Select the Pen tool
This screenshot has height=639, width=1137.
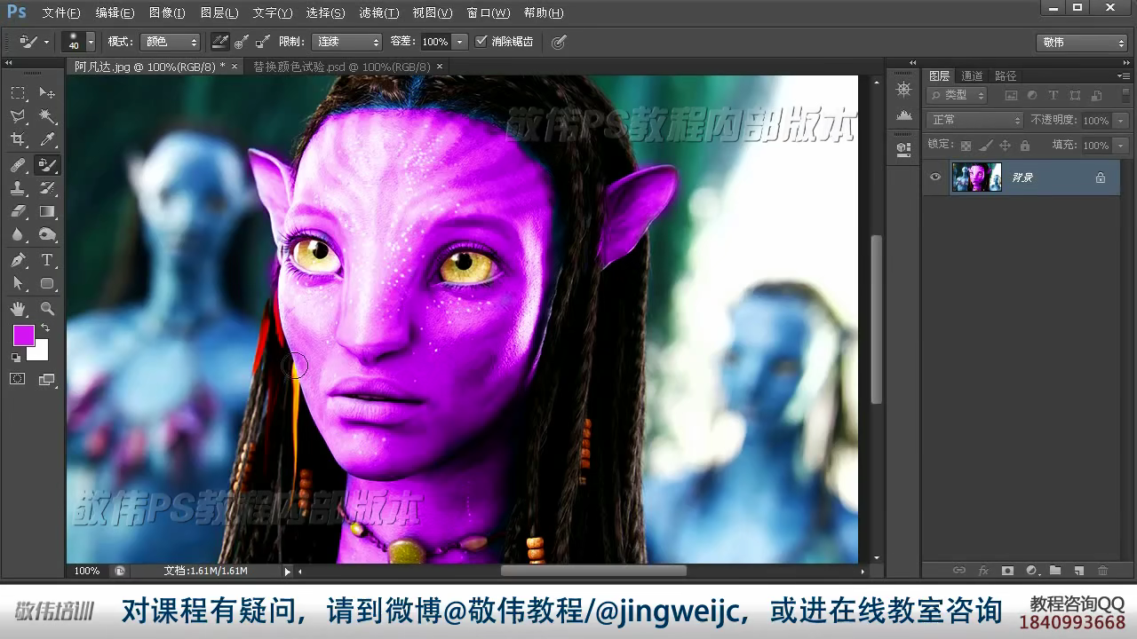(x=18, y=260)
